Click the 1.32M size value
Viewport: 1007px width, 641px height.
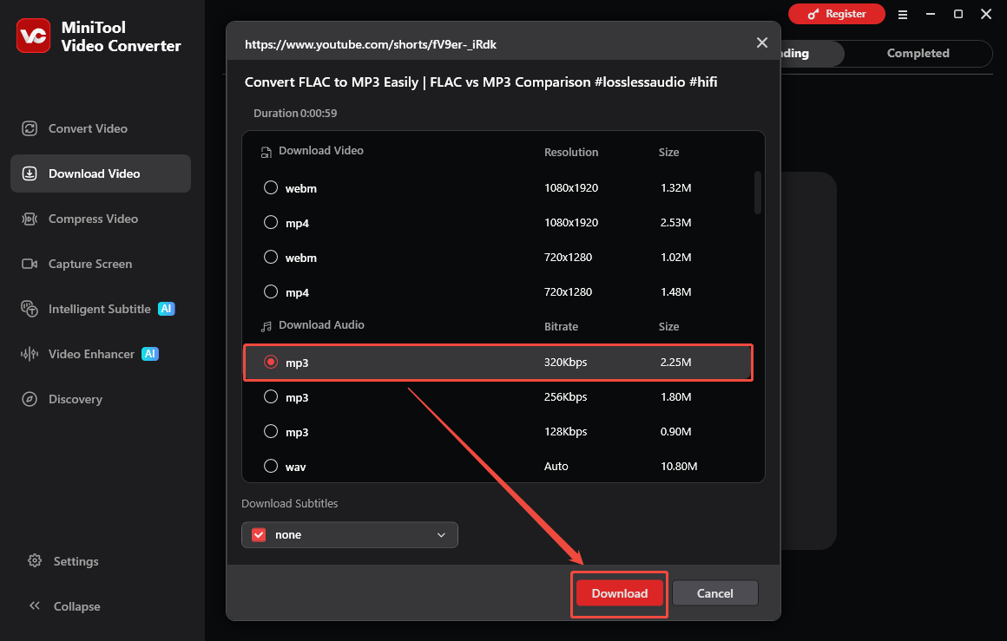pyautogui.click(x=675, y=187)
